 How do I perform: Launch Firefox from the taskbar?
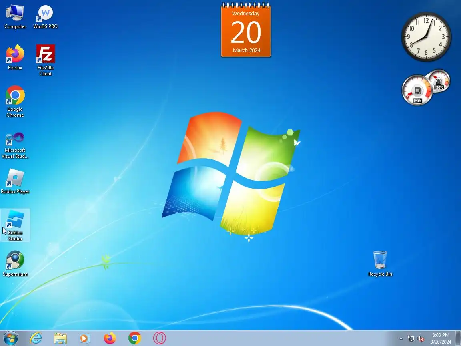click(x=110, y=338)
